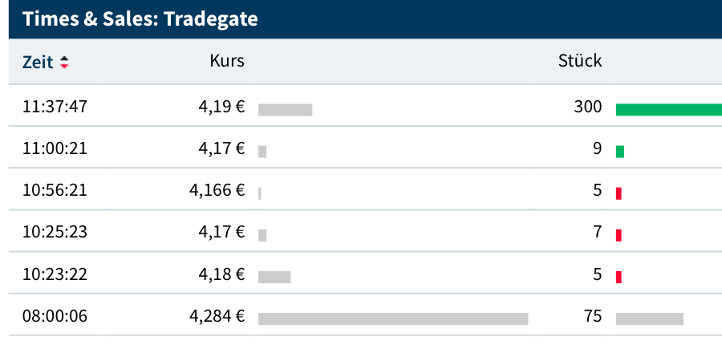The height and width of the screenshot is (349, 722).
Task: Click the sort arrows icon beside Zeit
Action: click(64, 63)
